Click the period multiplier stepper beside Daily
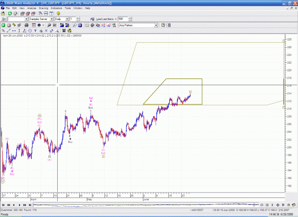The width and height of the screenshot is (298, 217). point(78,19)
